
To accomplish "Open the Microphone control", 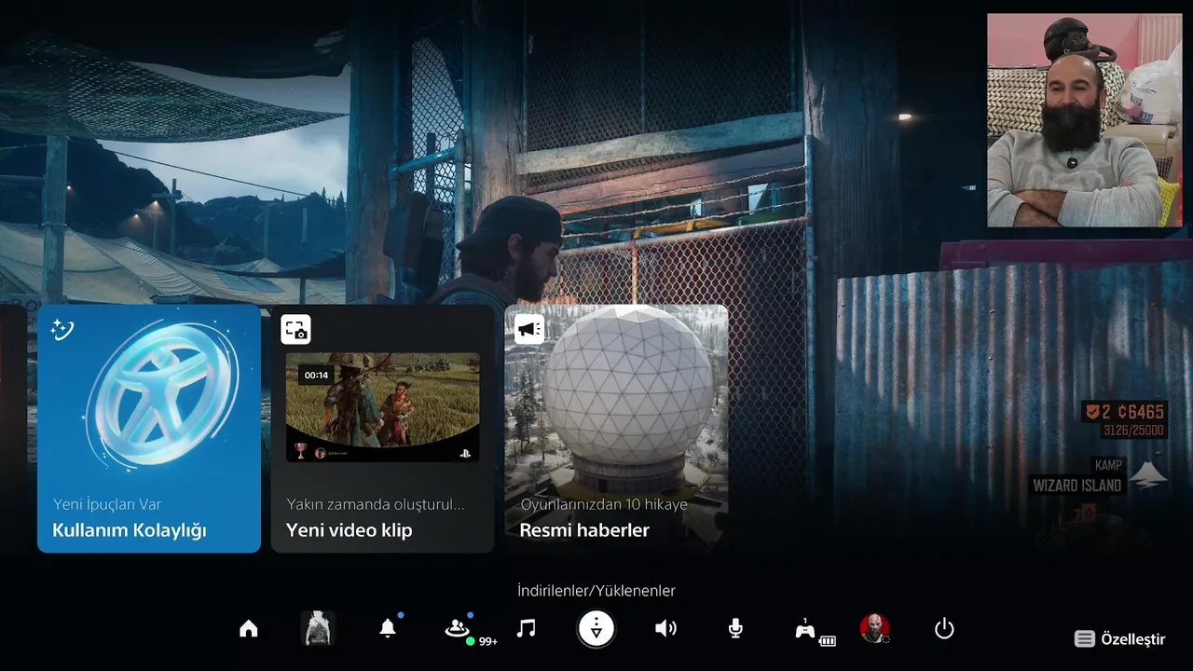I will (x=735, y=629).
